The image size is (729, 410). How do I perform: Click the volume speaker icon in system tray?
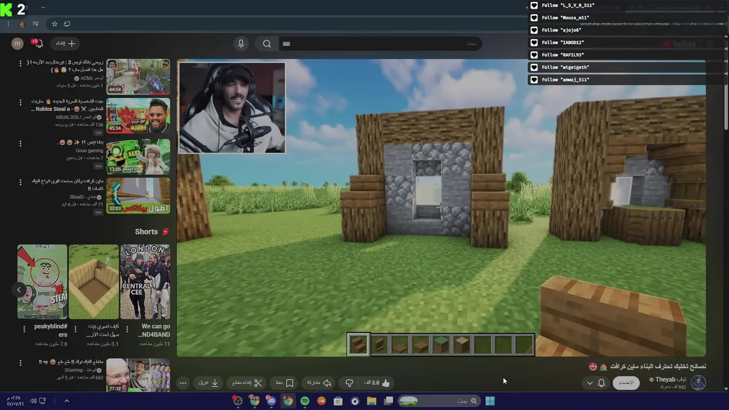tap(33, 401)
